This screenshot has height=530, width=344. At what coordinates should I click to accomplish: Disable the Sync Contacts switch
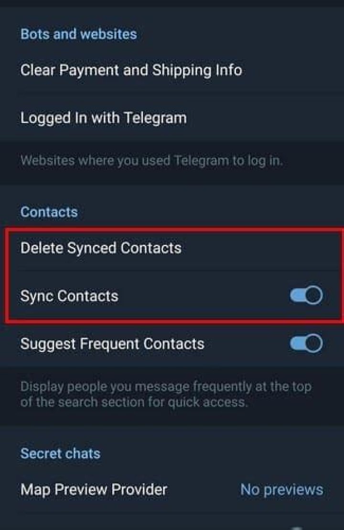[x=306, y=296]
